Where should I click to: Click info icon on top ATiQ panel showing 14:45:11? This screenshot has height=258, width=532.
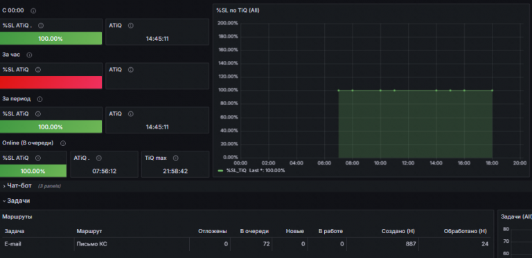[x=131, y=26]
